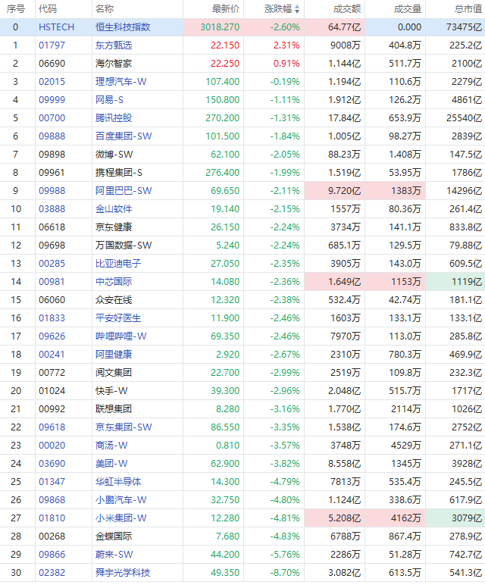Open 百度集团-SW stock link
The width and height of the screenshot is (485, 585).
click(124, 136)
